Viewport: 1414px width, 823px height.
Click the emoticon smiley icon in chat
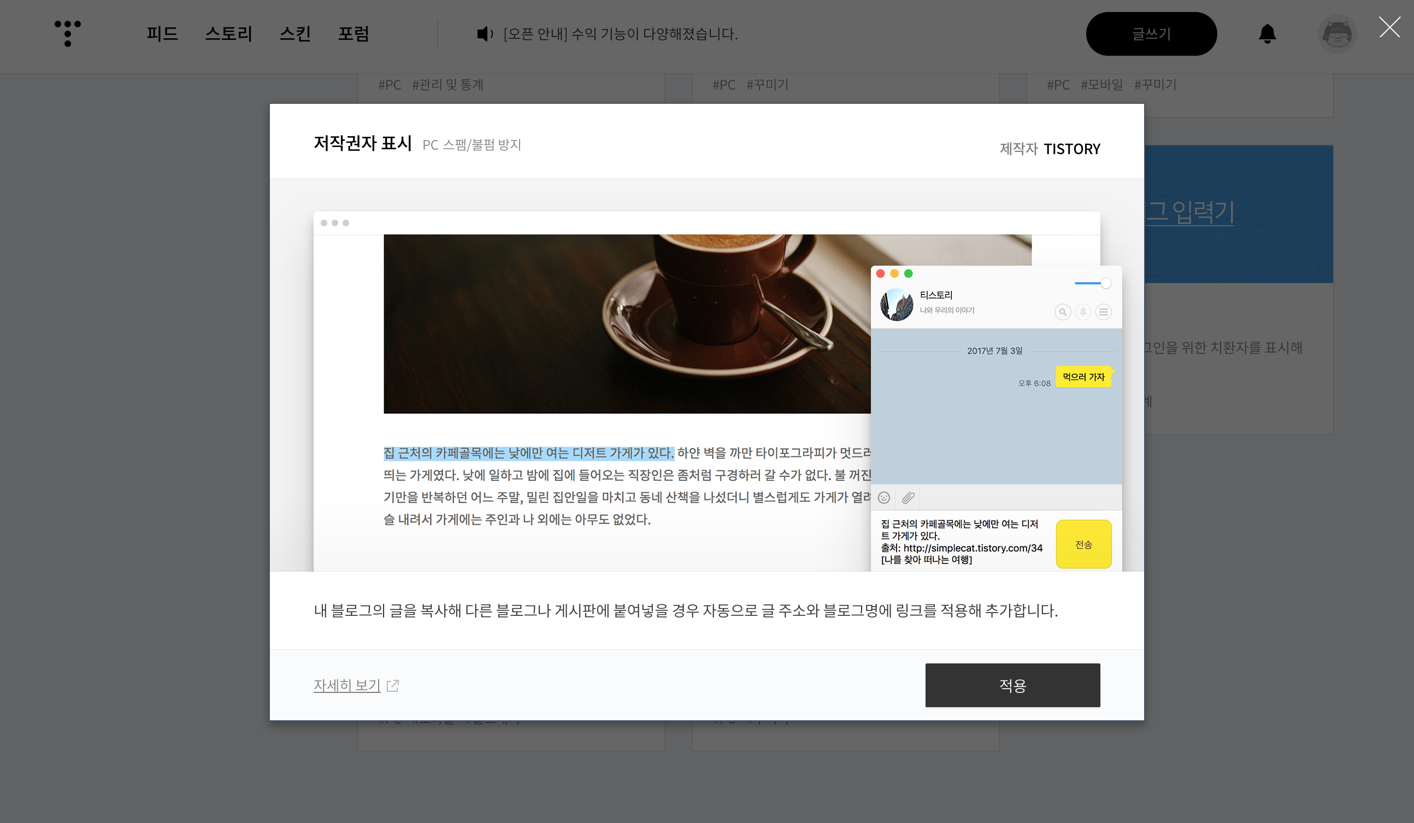[x=884, y=498]
